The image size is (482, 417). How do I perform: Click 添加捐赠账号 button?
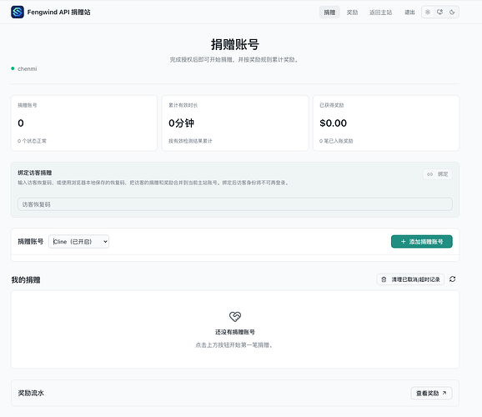[422, 241]
